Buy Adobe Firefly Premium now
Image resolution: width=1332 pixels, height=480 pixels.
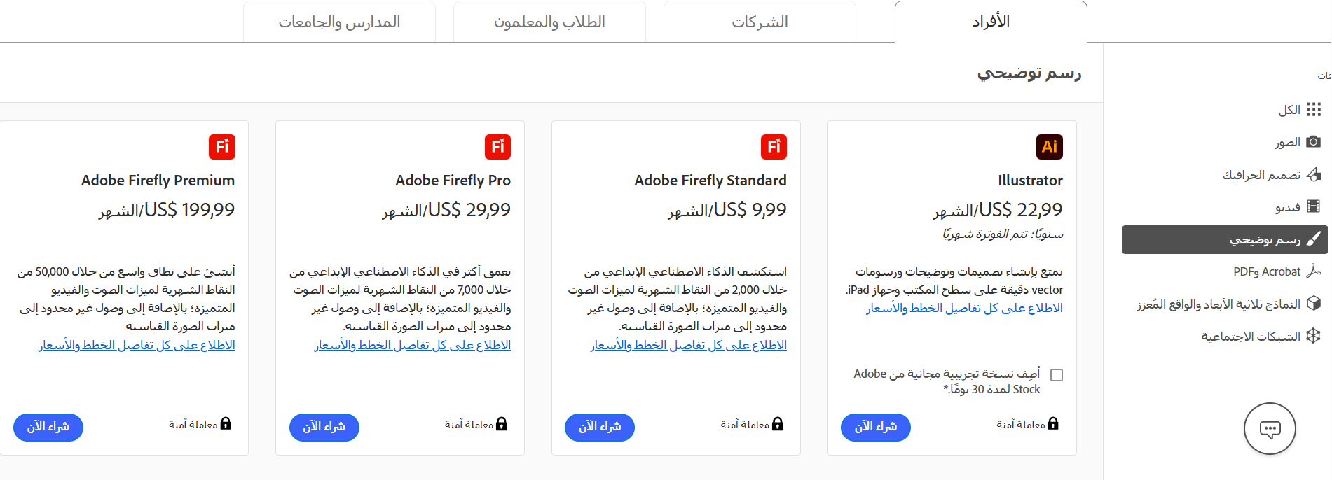point(48,427)
